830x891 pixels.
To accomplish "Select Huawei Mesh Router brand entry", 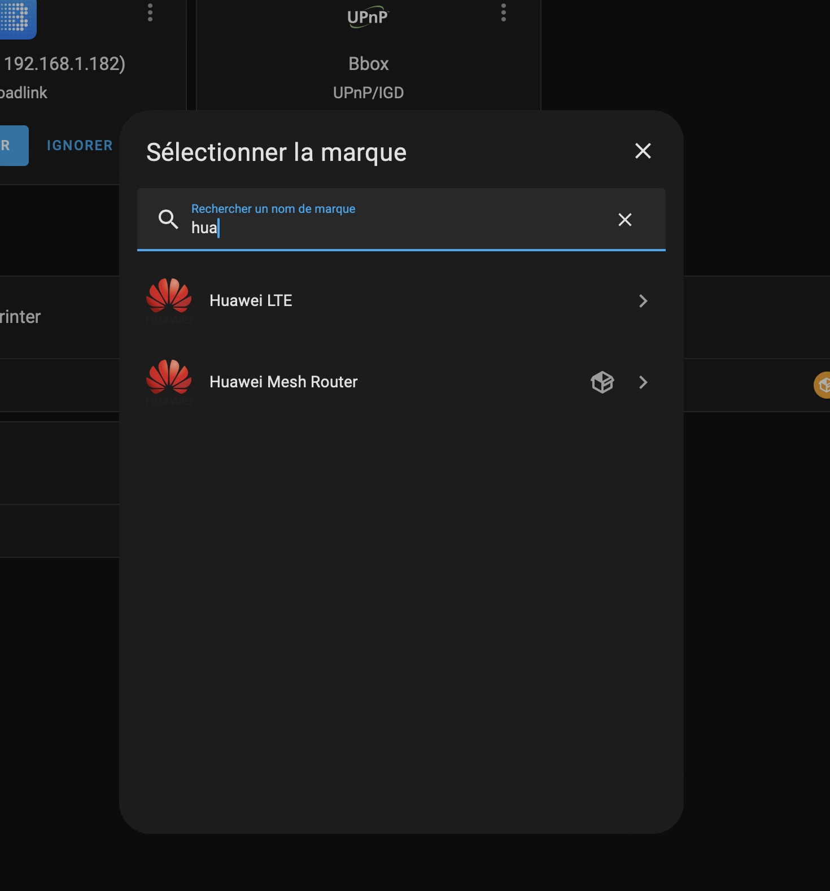I will [401, 382].
